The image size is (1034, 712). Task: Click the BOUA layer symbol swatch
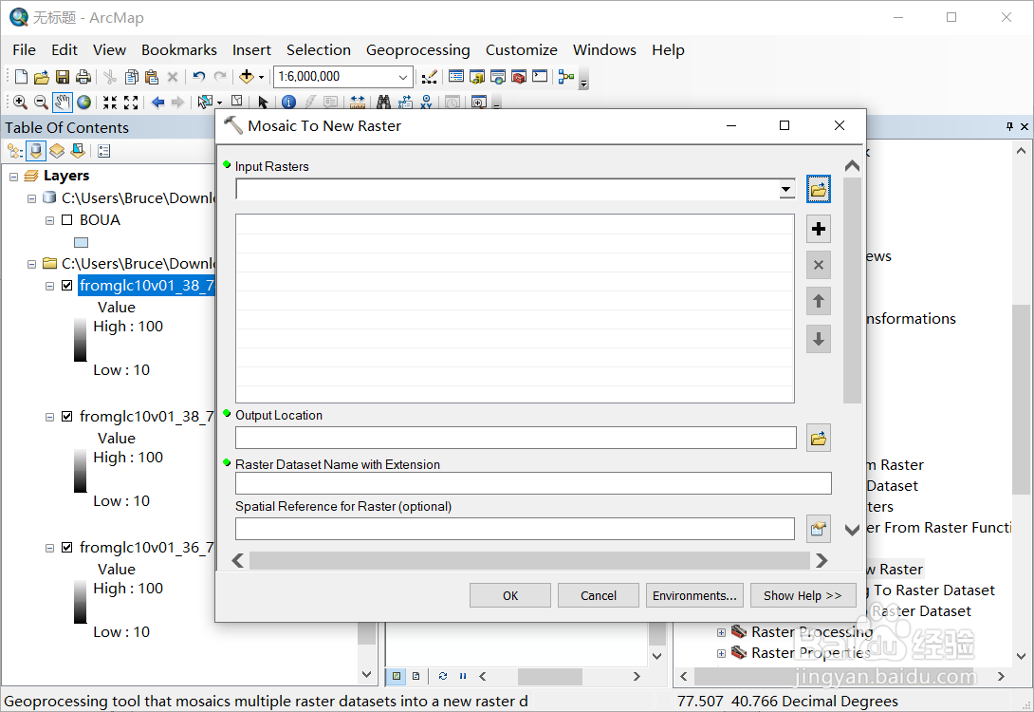82,242
